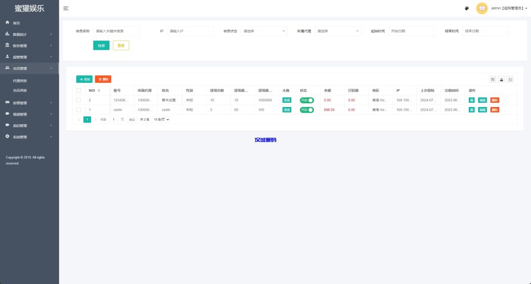Click the orange 删除 button above table
Image resolution: width=531 pixels, height=284 pixels.
(x=103, y=79)
